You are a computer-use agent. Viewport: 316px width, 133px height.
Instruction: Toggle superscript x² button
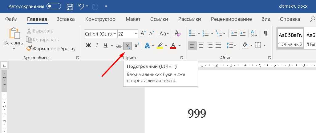tap(137, 46)
